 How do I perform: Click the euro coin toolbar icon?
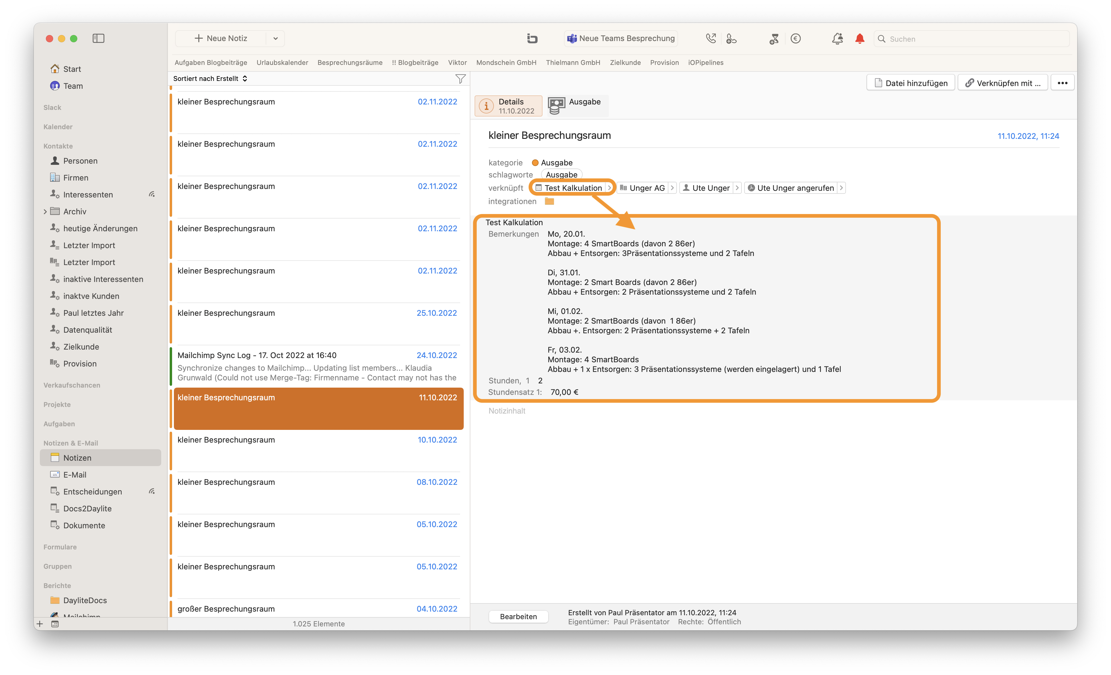pos(796,38)
